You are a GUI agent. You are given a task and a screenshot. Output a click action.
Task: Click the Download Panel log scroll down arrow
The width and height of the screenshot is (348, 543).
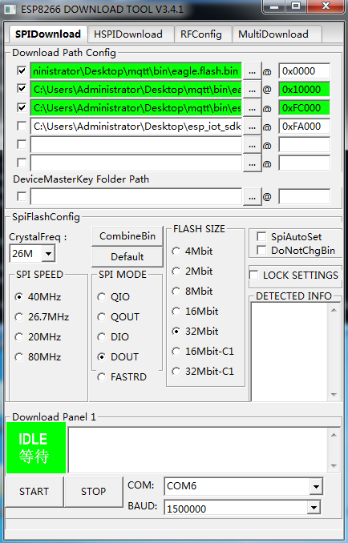(x=334, y=466)
